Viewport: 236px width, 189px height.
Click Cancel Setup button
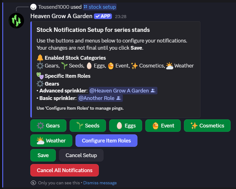click(81, 155)
